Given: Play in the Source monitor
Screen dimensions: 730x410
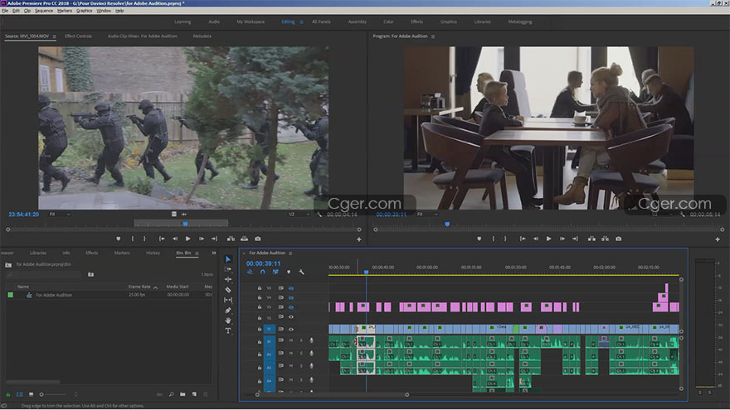Looking at the screenshot, I should 188,239.
